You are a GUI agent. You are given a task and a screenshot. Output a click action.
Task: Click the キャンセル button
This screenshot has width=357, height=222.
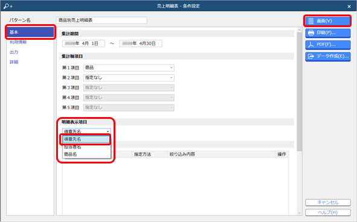click(x=328, y=202)
